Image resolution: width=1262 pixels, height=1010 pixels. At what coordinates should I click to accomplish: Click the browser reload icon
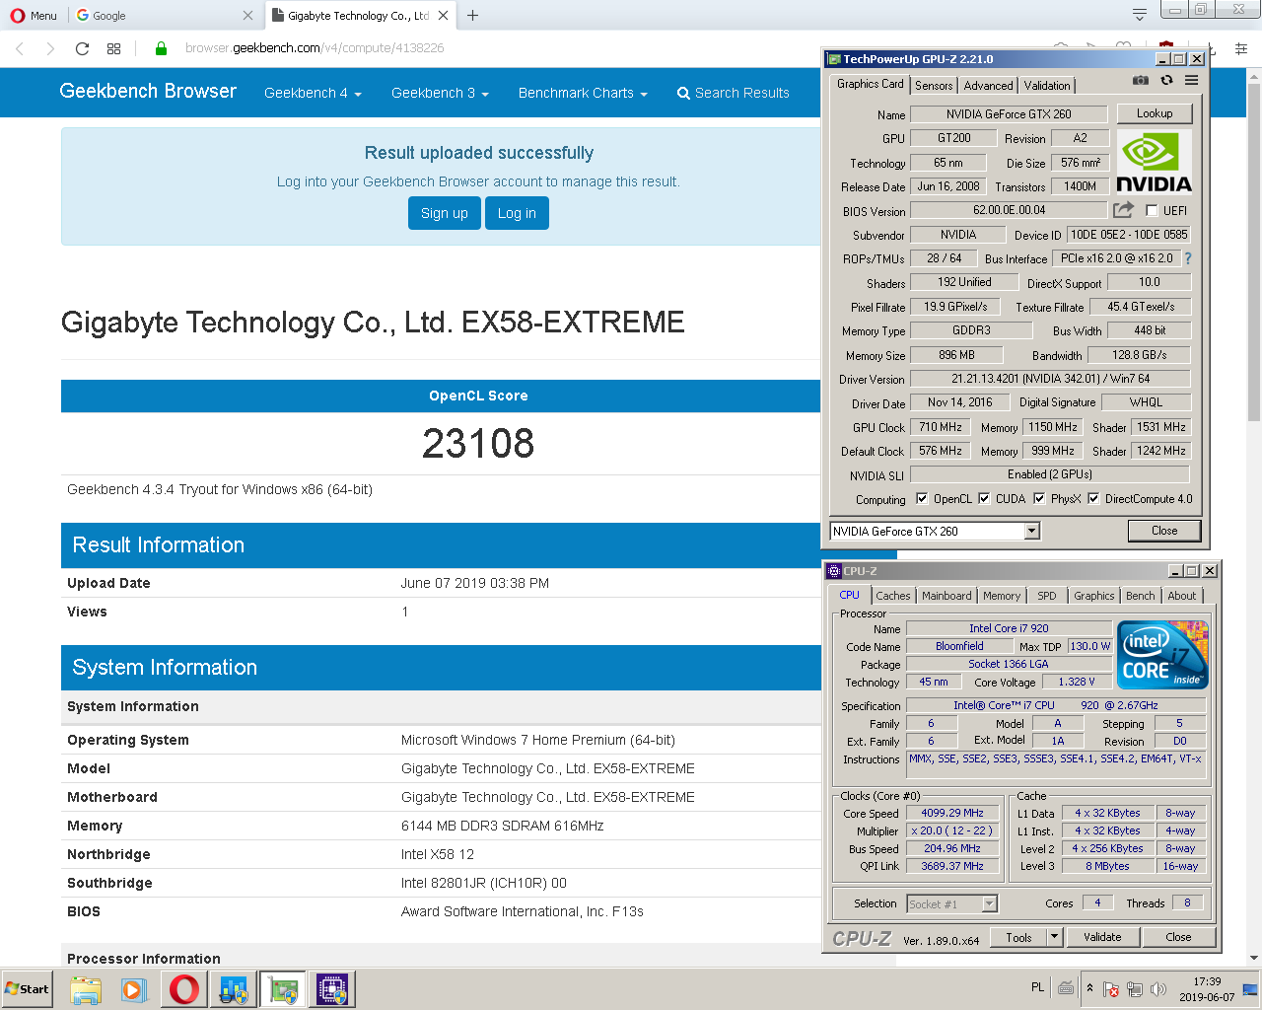pyautogui.click(x=82, y=48)
